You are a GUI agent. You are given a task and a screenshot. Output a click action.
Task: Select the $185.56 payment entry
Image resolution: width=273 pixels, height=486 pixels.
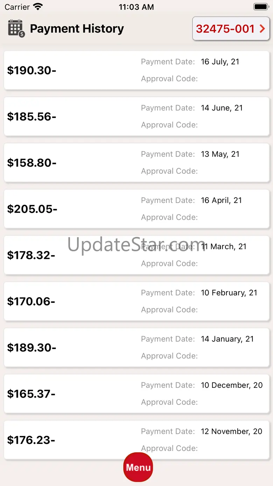136,116
